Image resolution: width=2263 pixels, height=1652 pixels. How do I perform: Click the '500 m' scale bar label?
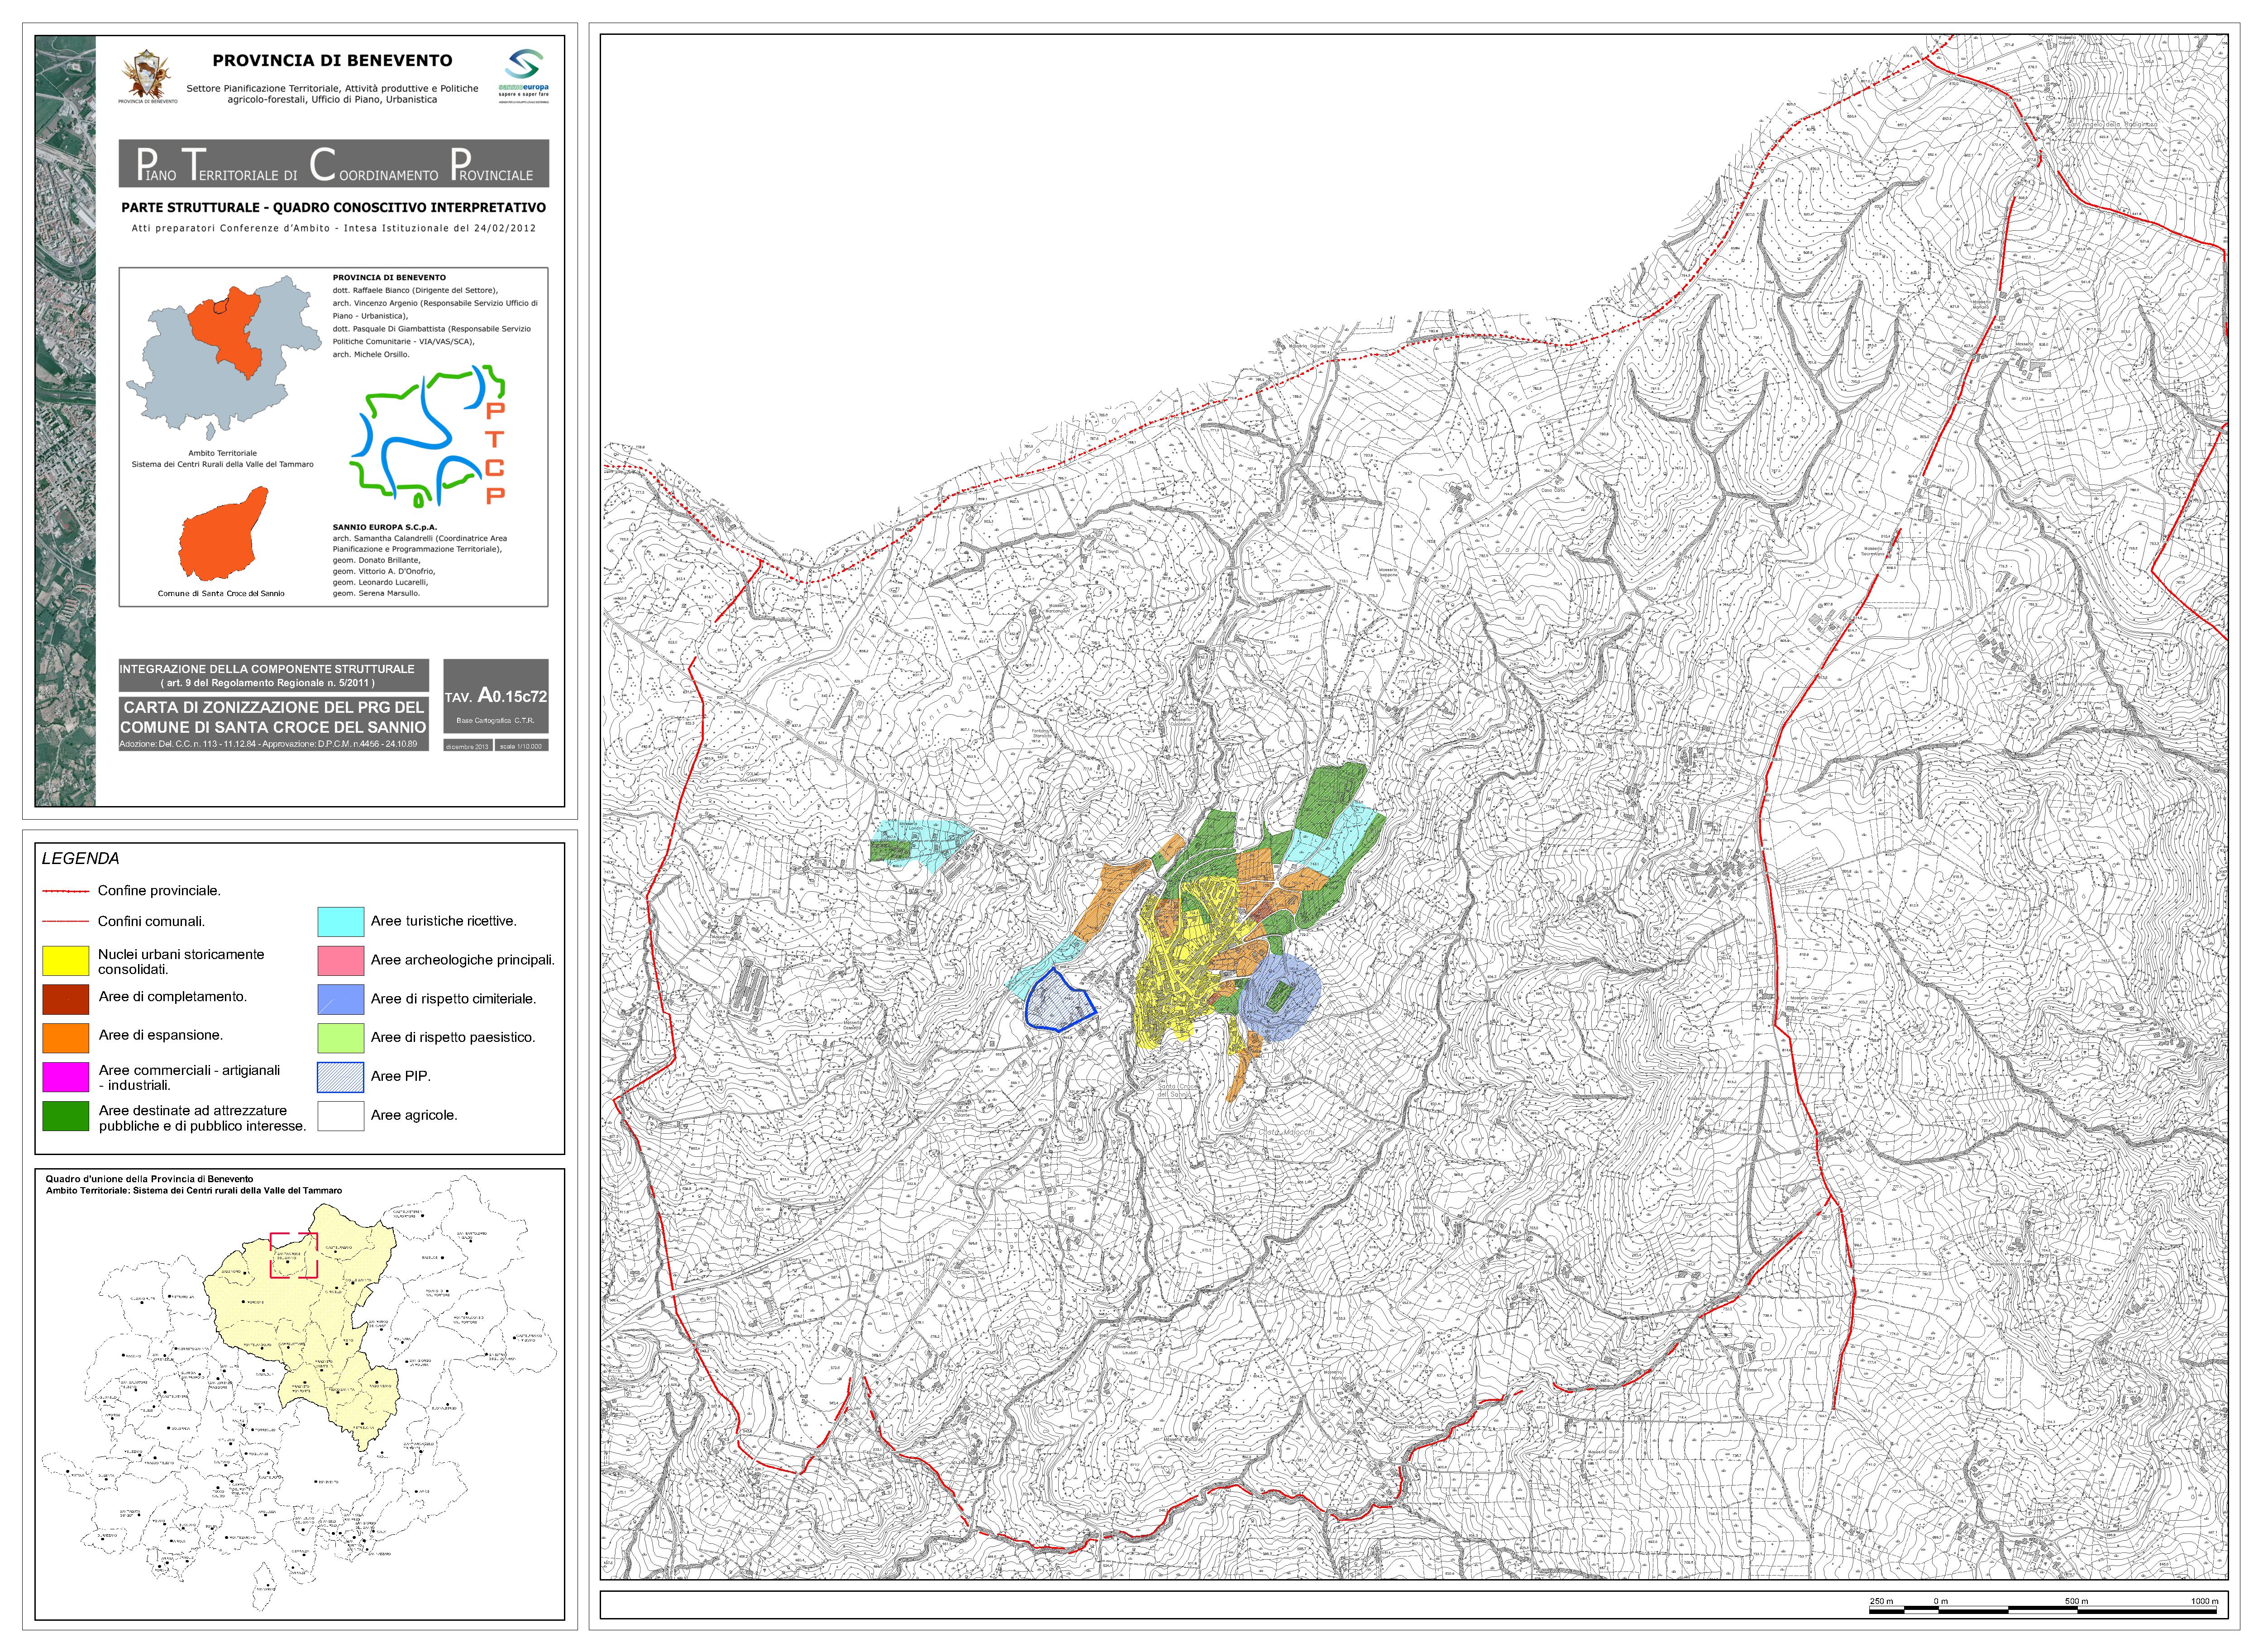pyautogui.click(x=2076, y=1601)
